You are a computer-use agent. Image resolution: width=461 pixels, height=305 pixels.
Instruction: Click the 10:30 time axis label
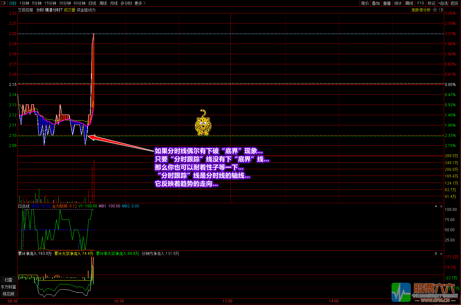pos(119,301)
